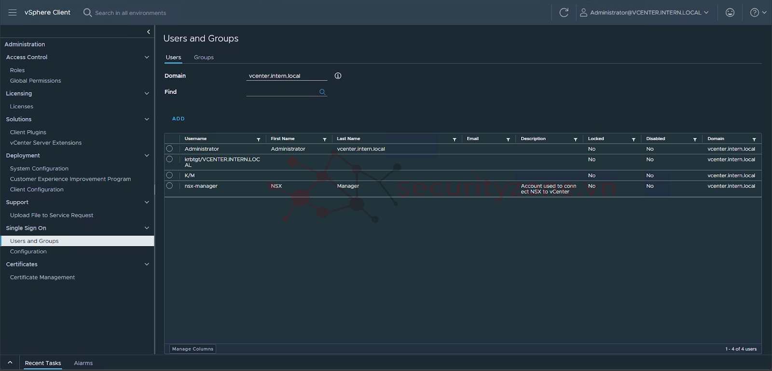
Task: Click the ADD user button
Action: pyautogui.click(x=179, y=119)
